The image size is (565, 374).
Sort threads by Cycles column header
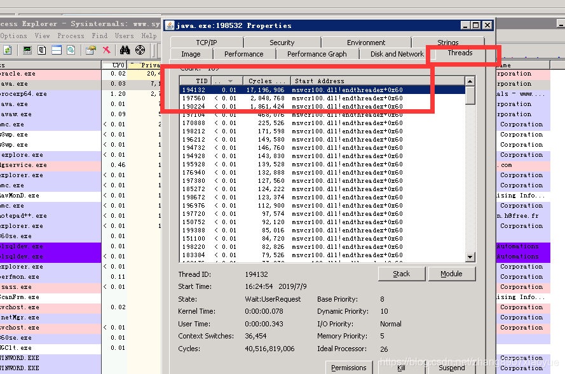[x=267, y=81]
